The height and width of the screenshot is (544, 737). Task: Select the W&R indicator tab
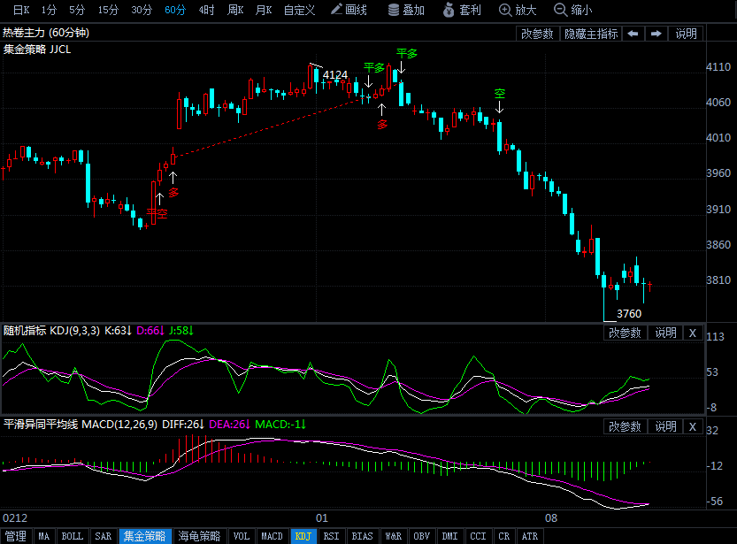click(394, 536)
